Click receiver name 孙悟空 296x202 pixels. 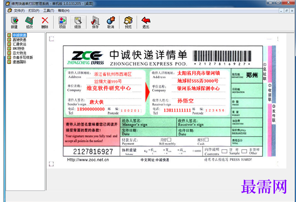coord(185,101)
